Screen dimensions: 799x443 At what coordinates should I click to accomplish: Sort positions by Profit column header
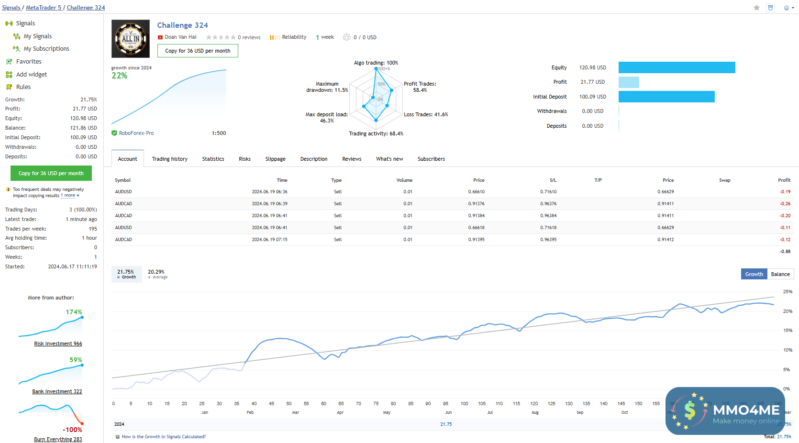click(784, 180)
